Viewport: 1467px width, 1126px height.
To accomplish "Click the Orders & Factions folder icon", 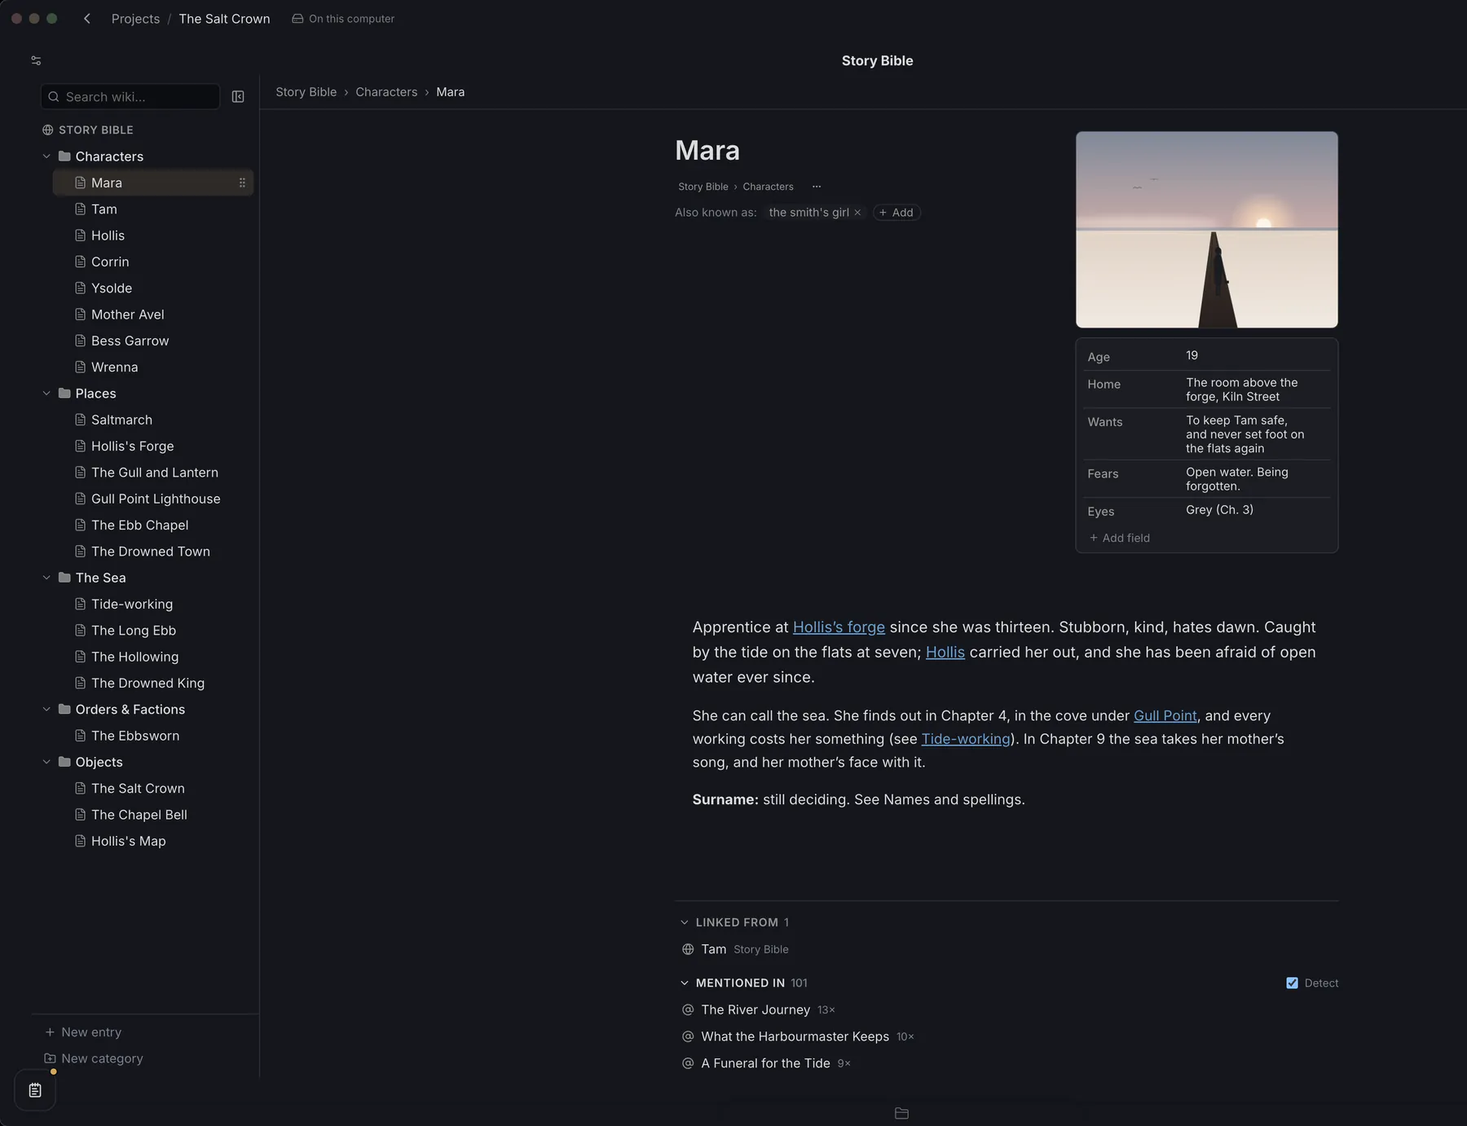I will tap(64, 710).
